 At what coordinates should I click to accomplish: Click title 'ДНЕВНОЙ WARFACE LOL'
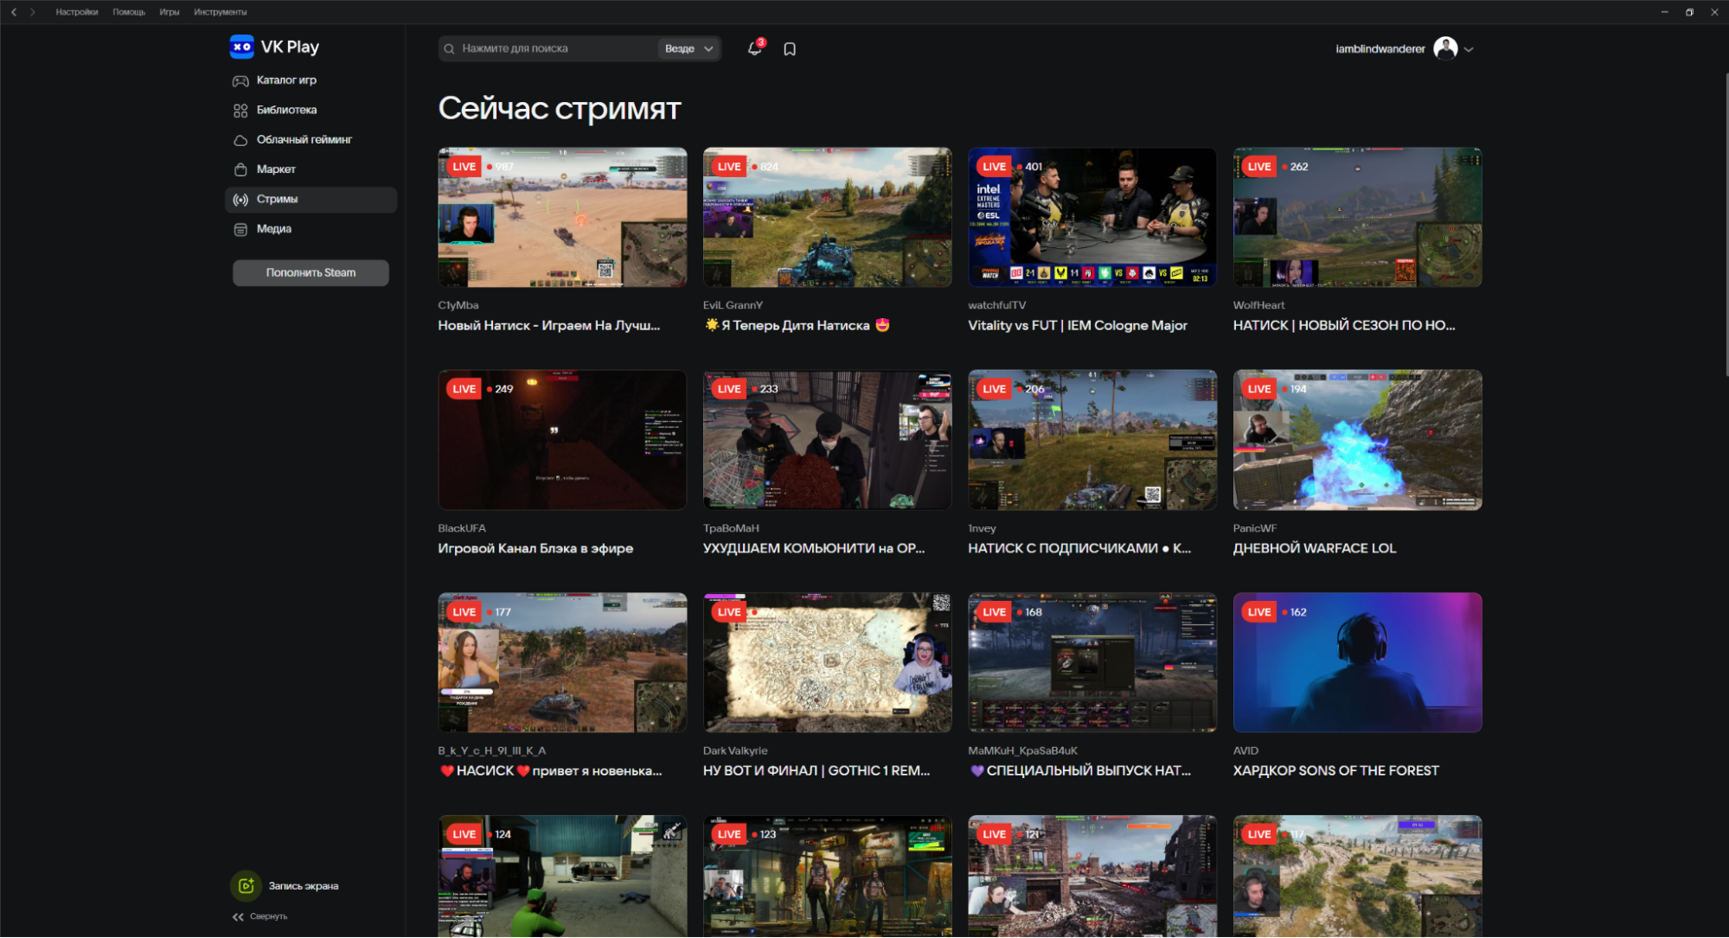[1315, 549]
